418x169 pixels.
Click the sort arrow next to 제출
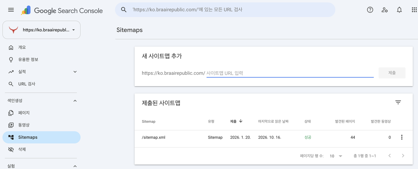click(x=241, y=121)
